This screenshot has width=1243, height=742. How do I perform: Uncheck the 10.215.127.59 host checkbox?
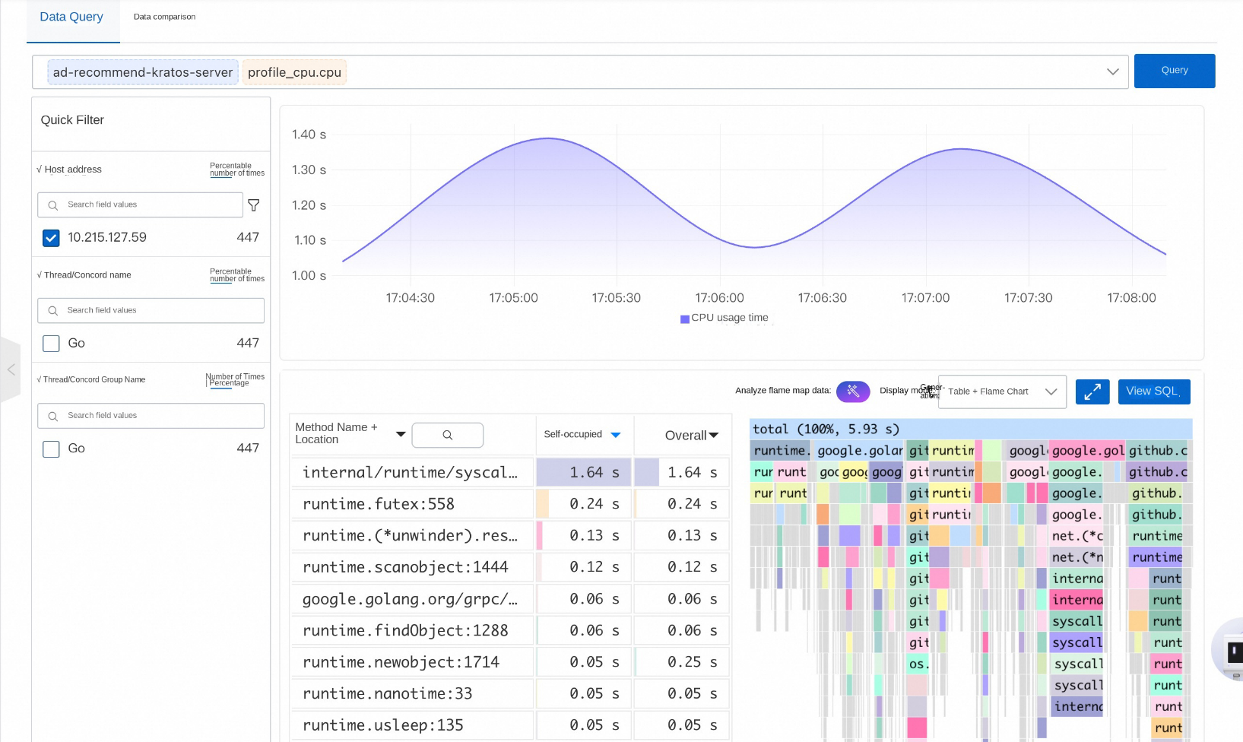click(x=51, y=238)
